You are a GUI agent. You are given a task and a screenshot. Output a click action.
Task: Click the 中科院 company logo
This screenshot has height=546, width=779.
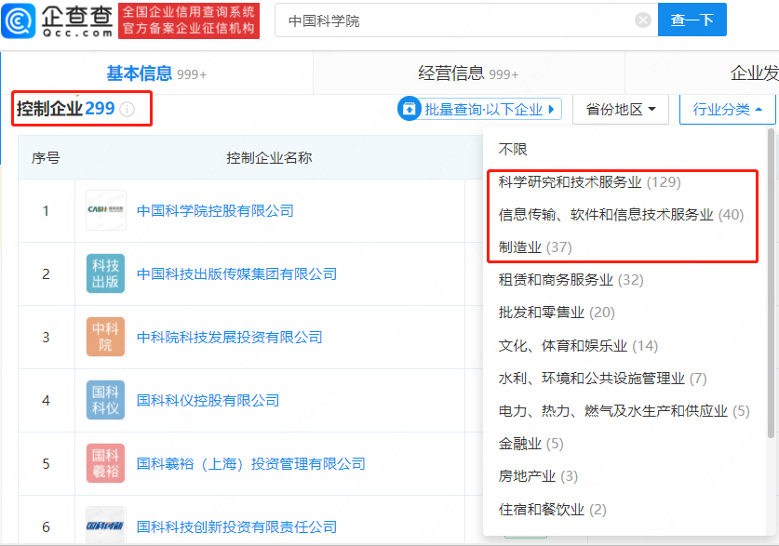click(x=106, y=337)
